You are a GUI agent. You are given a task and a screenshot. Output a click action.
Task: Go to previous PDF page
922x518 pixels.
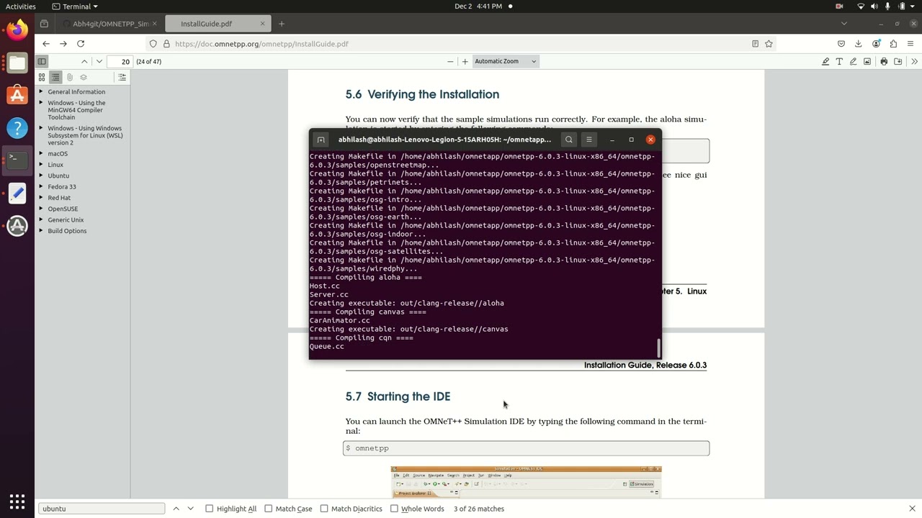84,61
